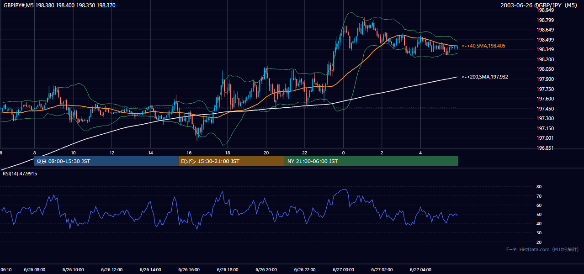Image resolution: width=584 pixels, height=274 pixels.
Task: Click the 東京 08:00-15:30 JST session bar
Action: (x=106, y=161)
